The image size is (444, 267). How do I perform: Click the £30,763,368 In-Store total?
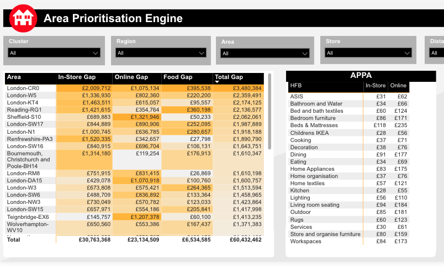(x=94, y=240)
